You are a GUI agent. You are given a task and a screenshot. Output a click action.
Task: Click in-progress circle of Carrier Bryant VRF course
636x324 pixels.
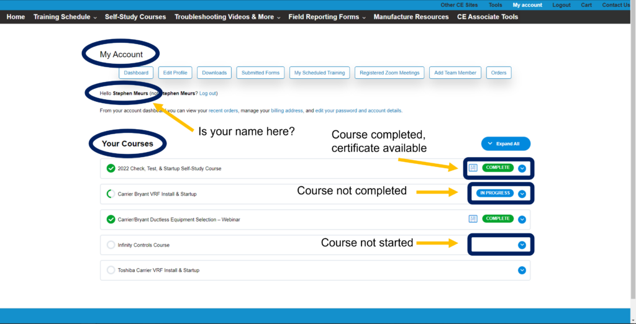tap(111, 194)
